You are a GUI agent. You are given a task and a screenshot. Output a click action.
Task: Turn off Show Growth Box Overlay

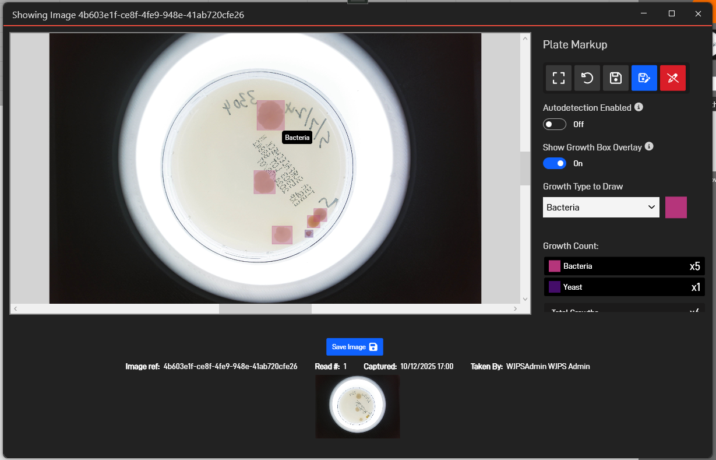pos(554,163)
